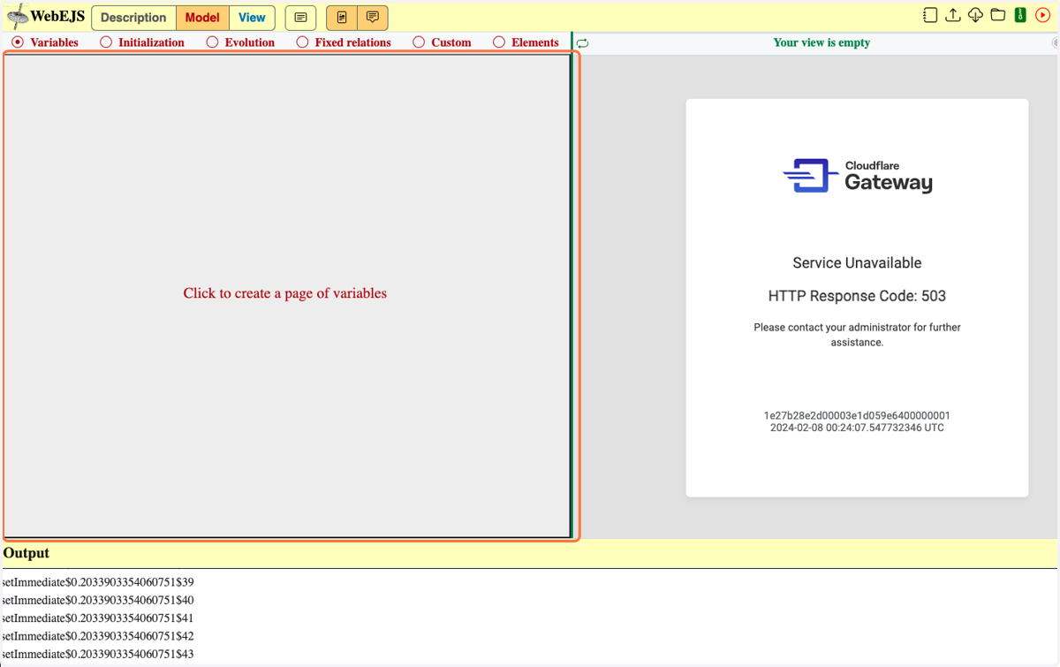Select the Custom radio button
1060x667 pixels.
tap(419, 42)
